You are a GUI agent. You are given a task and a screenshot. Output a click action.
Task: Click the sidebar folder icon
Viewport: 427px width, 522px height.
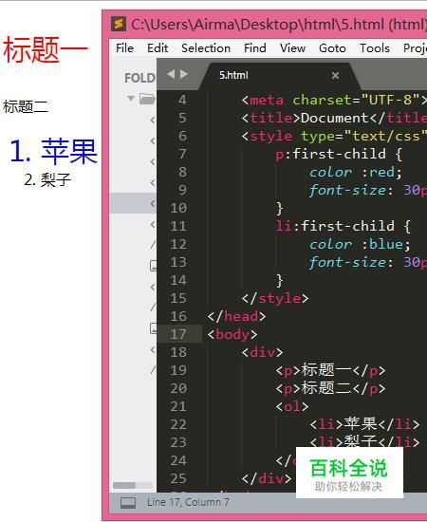tap(147, 99)
